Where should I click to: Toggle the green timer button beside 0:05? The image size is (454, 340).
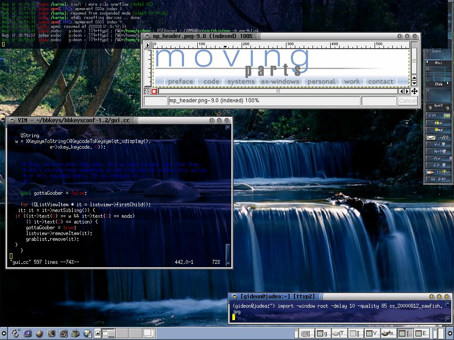(447, 116)
